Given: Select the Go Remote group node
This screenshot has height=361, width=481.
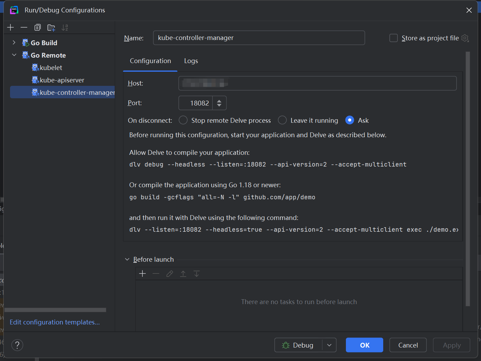Looking at the screenshot, I should [x=48, y=55].
